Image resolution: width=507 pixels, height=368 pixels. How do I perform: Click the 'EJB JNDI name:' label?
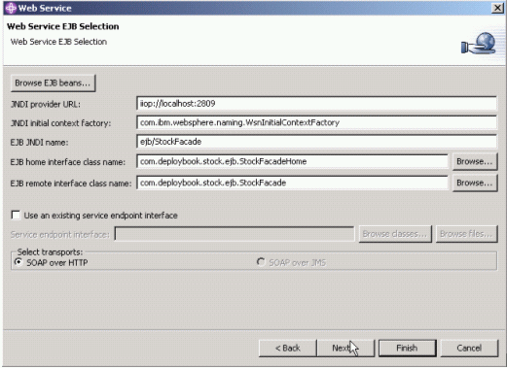(39, 143)
